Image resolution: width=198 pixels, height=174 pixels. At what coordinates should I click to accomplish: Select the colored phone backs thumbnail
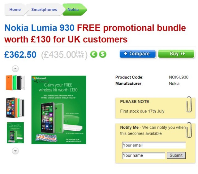15,83
